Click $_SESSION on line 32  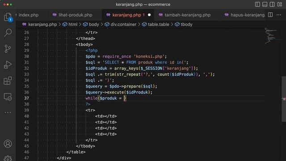[x=151, y=68]
